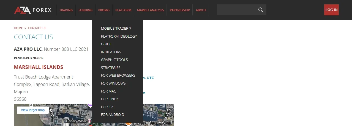Select For Android entry

113,114
